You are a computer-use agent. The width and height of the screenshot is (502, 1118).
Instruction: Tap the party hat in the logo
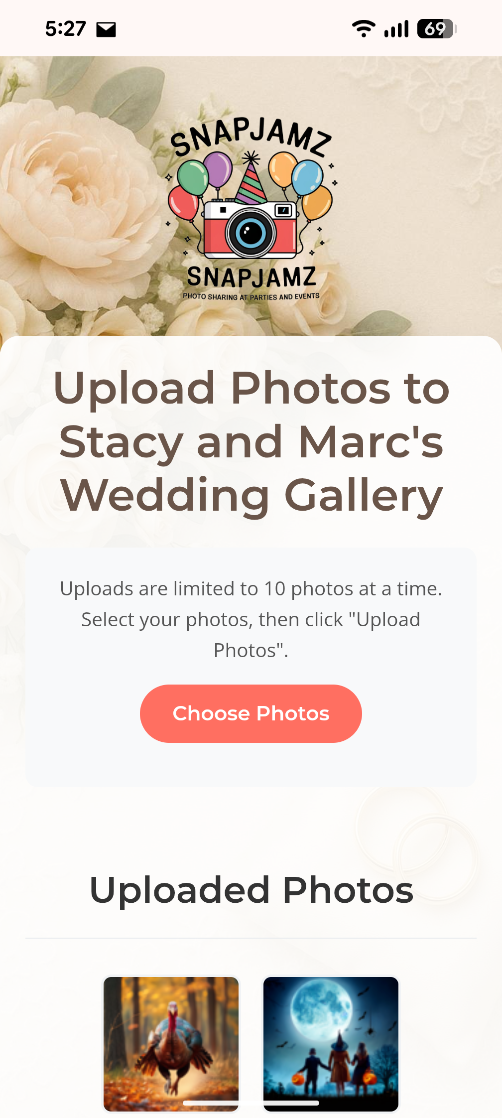[x=251, y=179]
